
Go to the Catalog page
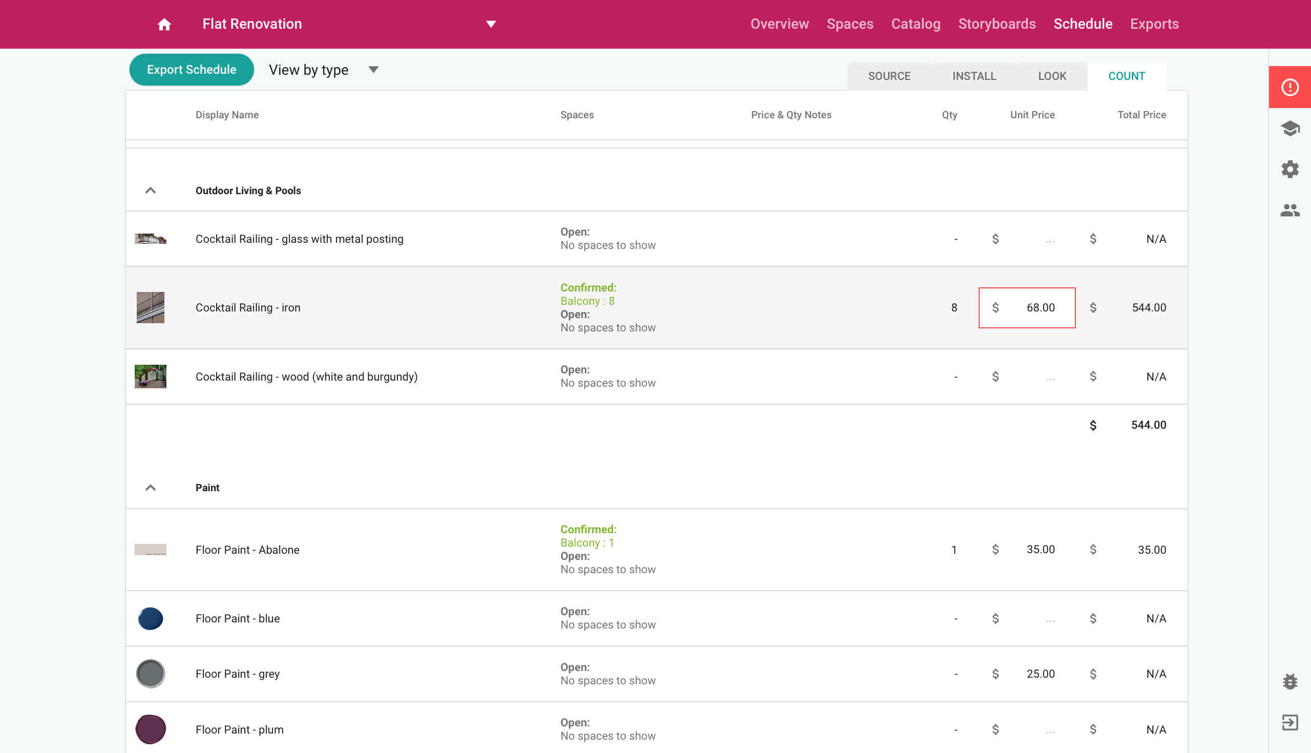pyautogui.click(x=915, y=24)
